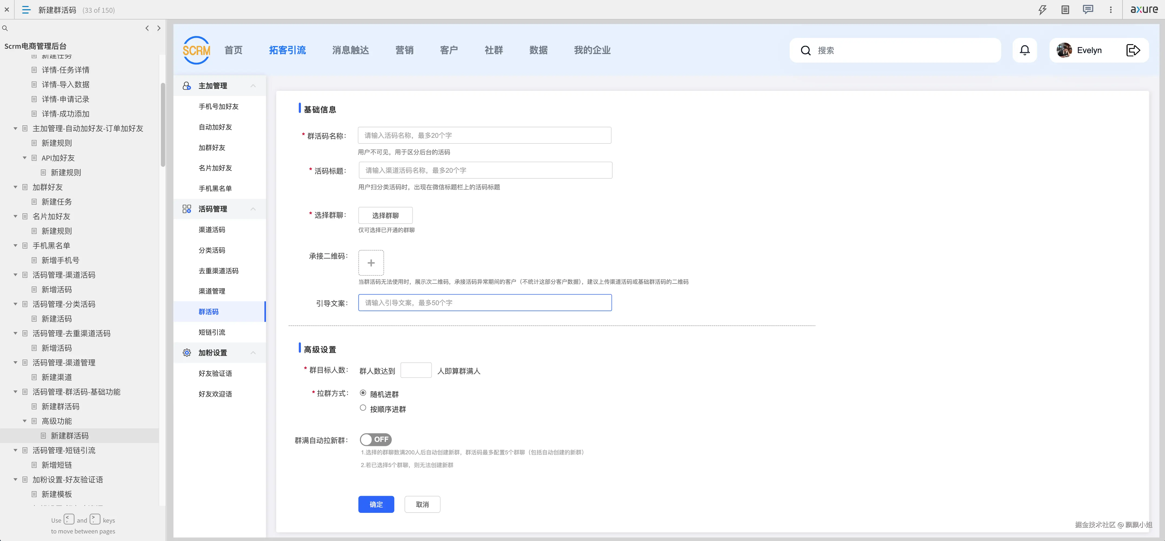Click the notification bell icon
Viewport: 1165px width, 541px height.
[1024, 50]
